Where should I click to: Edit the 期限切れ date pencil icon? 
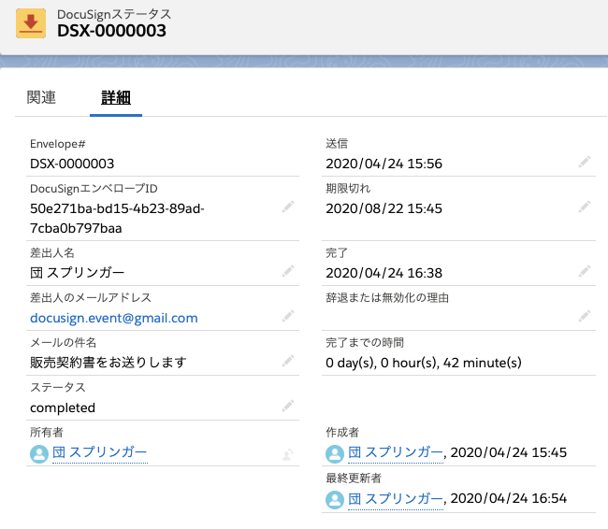click(585, 207)
